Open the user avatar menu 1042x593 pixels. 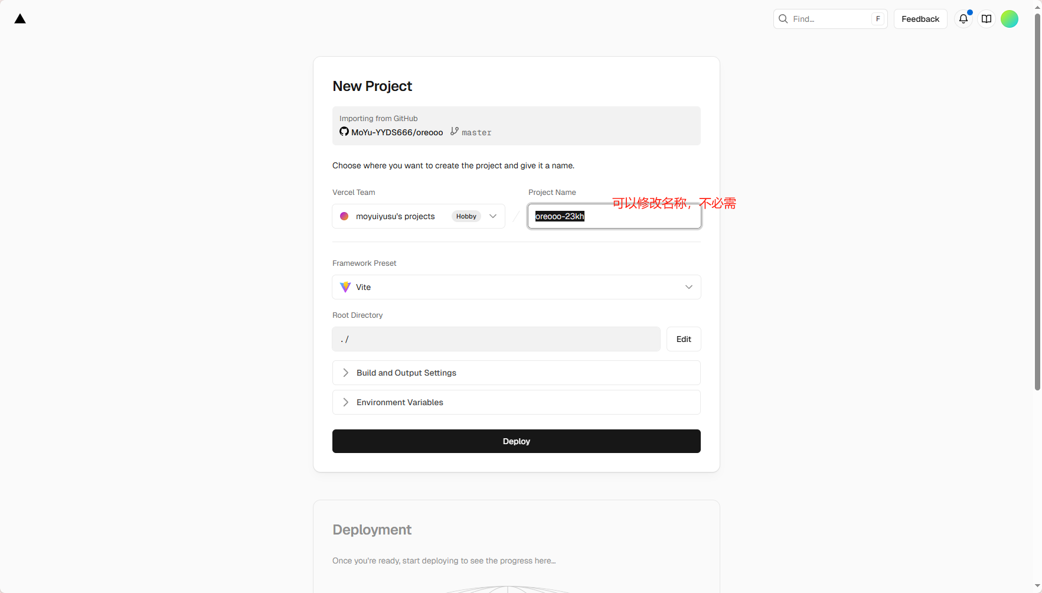click(x=1010, y=19)
